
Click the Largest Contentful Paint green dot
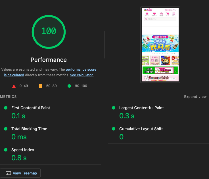pyautogui.click(x=114, y=108)
